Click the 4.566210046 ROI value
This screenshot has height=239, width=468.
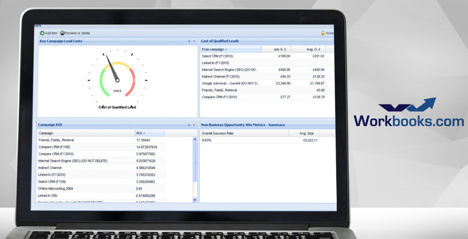[x=146, y=168]
